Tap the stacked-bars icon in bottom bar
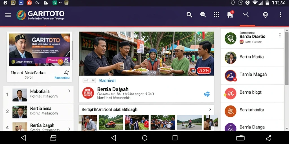The width and height of the screenshot is (289, 144). pyautogui.click(x=53, y=138)
